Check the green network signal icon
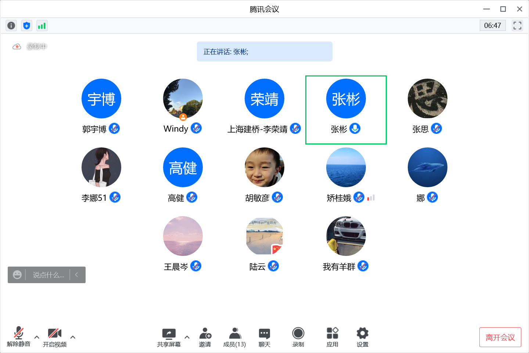Screen dimensions: 529x353 coord(42,25)
